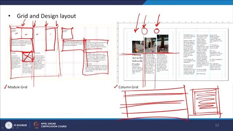Screen dimensions: 233x131
Task: Click the right page of the magazine spread
Action: pos(202,55)
